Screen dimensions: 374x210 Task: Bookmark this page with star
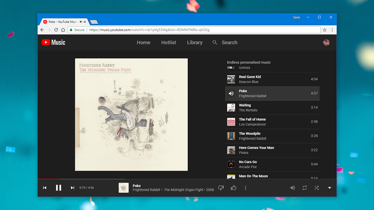tap(324, 30)
